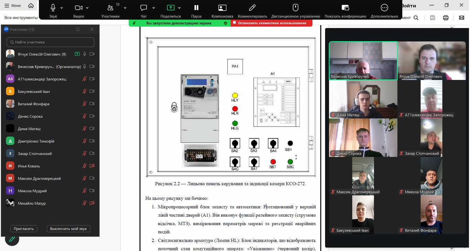The image size is (470, 251).
Task: Toggle microphone mute in the meeting toolbar
Action: [53, 8]
